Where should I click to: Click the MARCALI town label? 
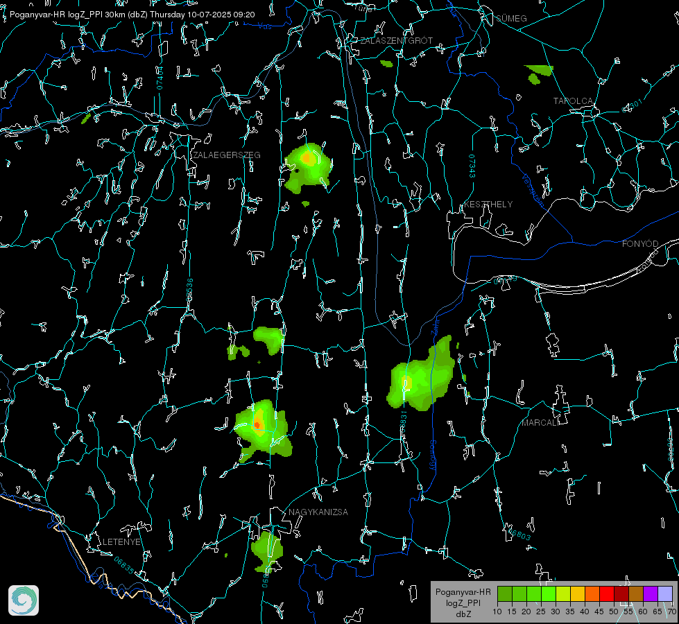541,423
